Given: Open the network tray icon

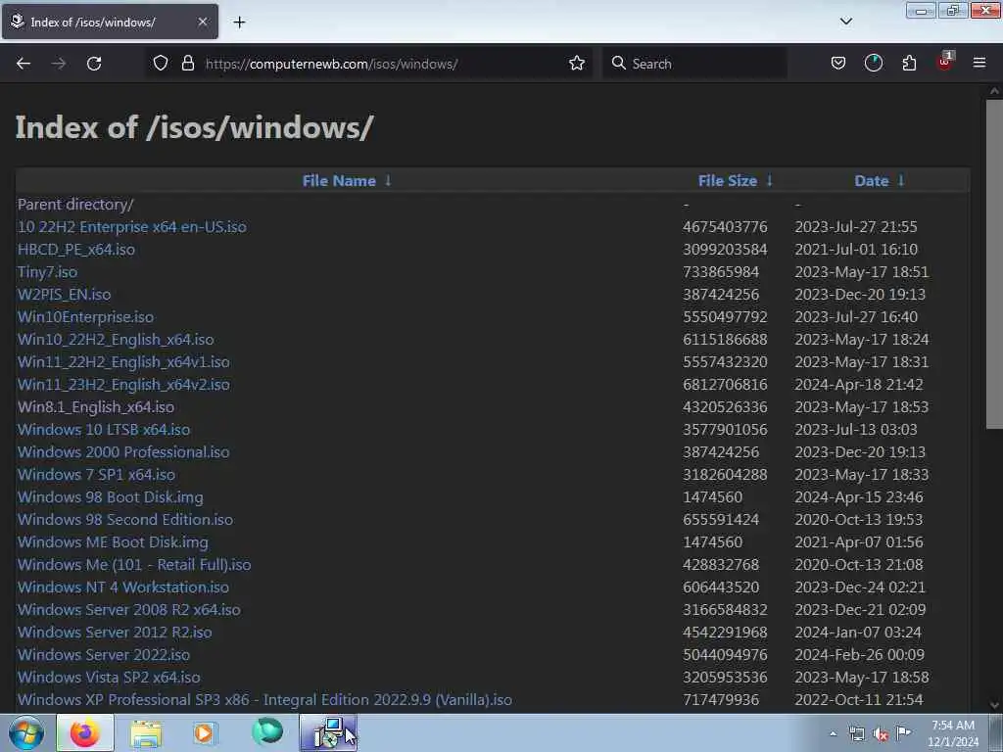Looking at the screenshot, I should 857,734.
